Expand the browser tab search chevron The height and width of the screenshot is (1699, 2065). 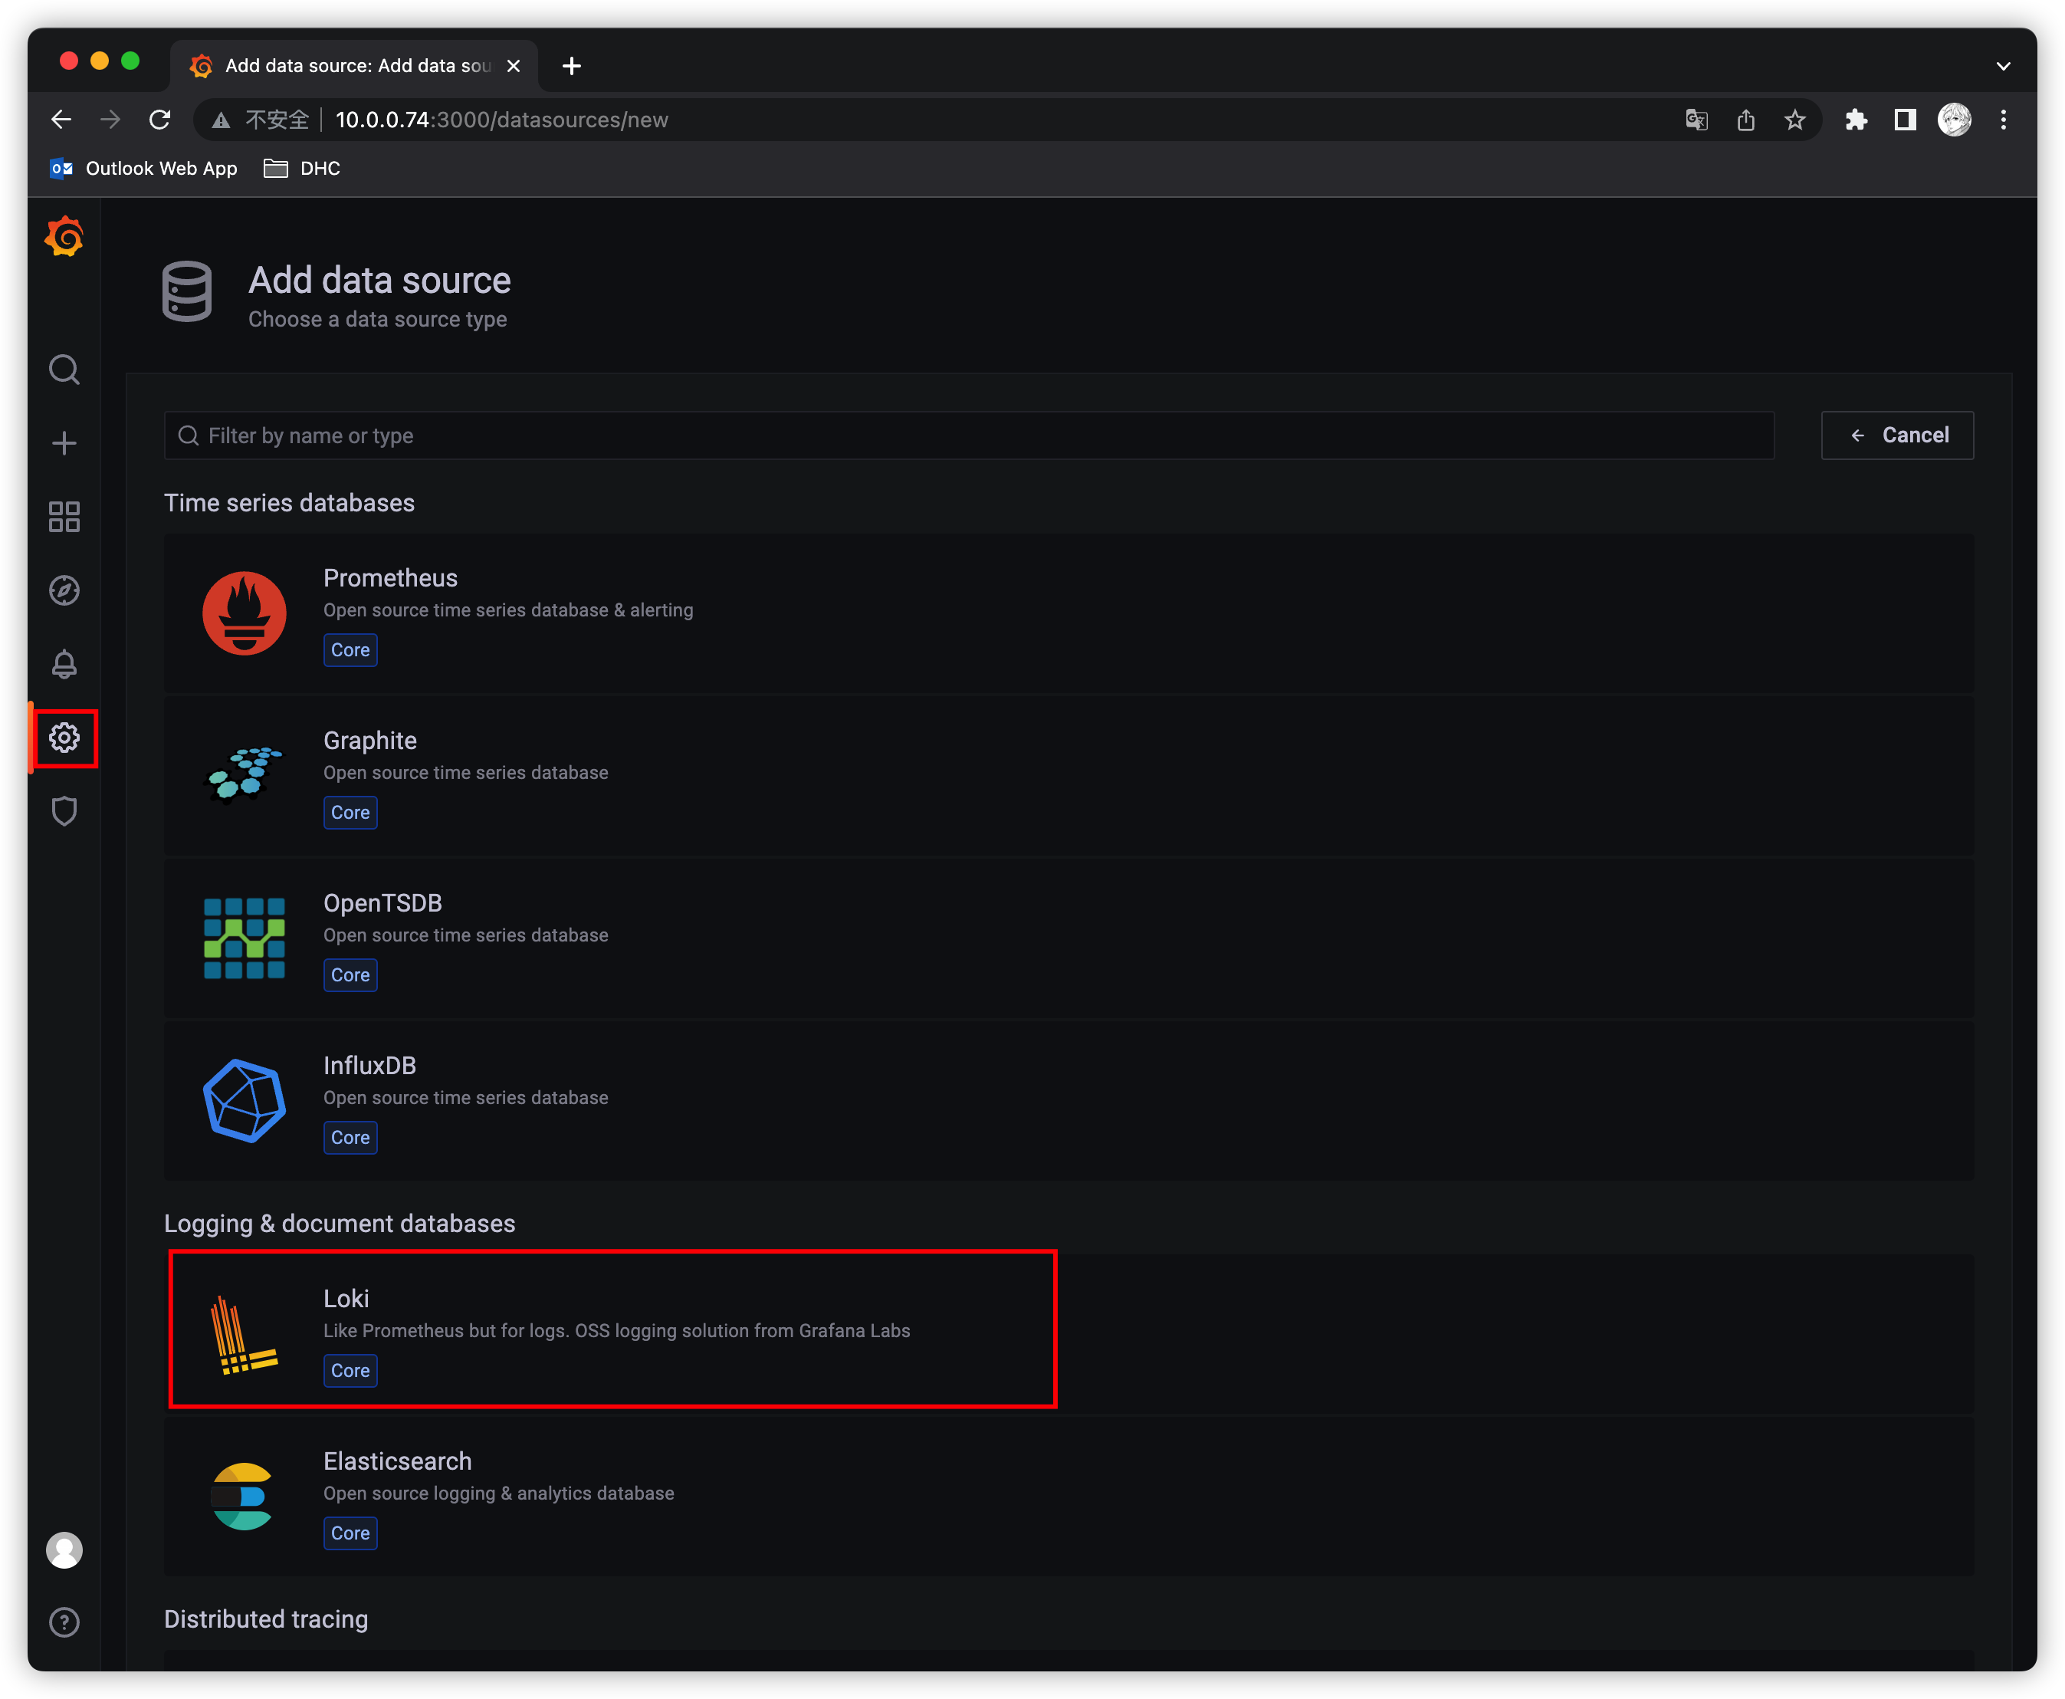point(2002,67)
